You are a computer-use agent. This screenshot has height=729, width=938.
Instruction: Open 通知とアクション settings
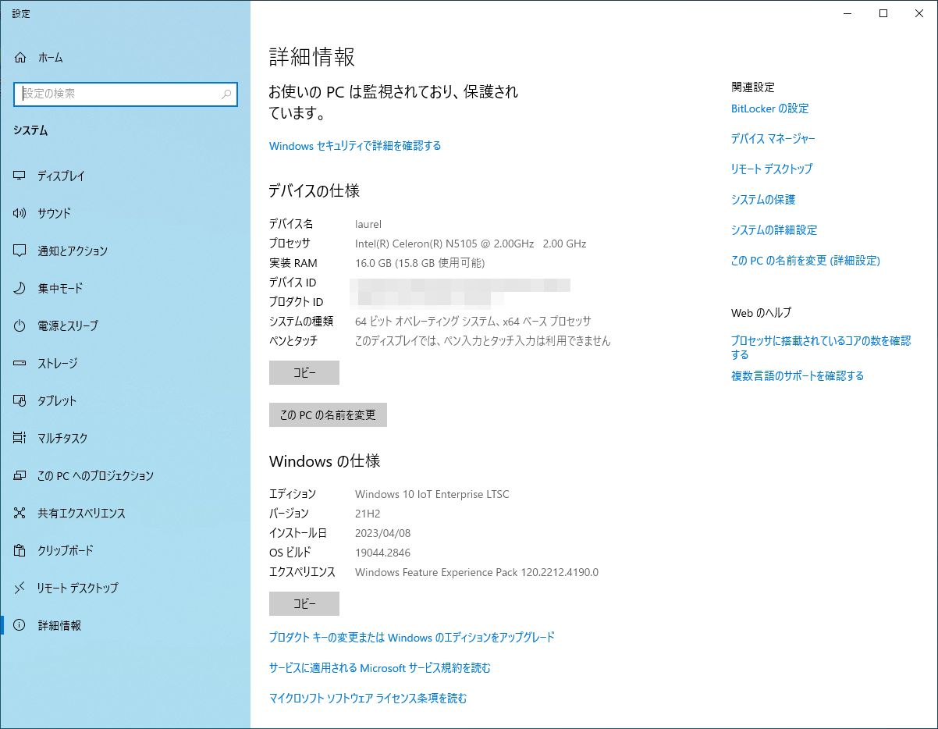click(x=125, y=251)
